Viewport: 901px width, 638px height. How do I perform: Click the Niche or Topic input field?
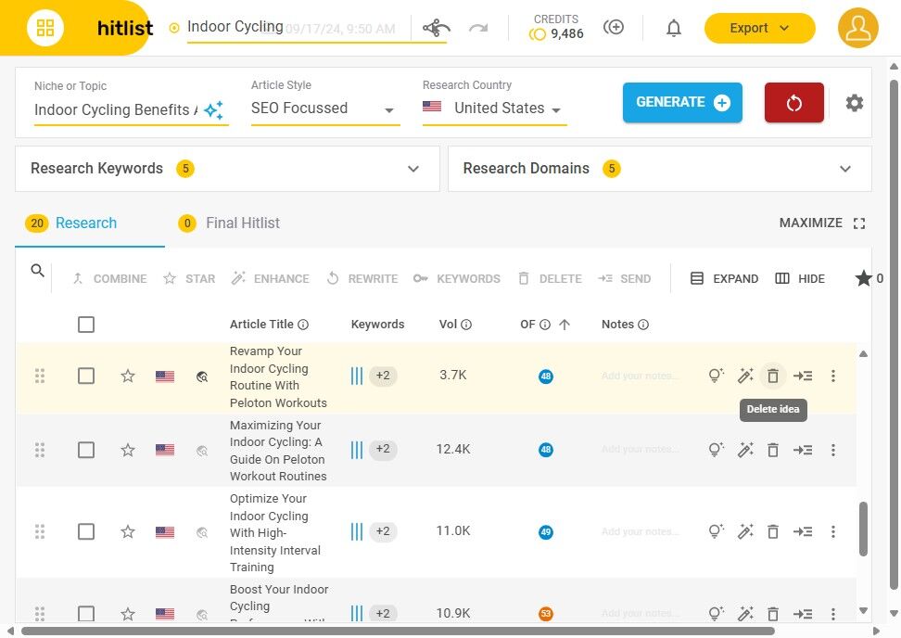click(115, 109)
